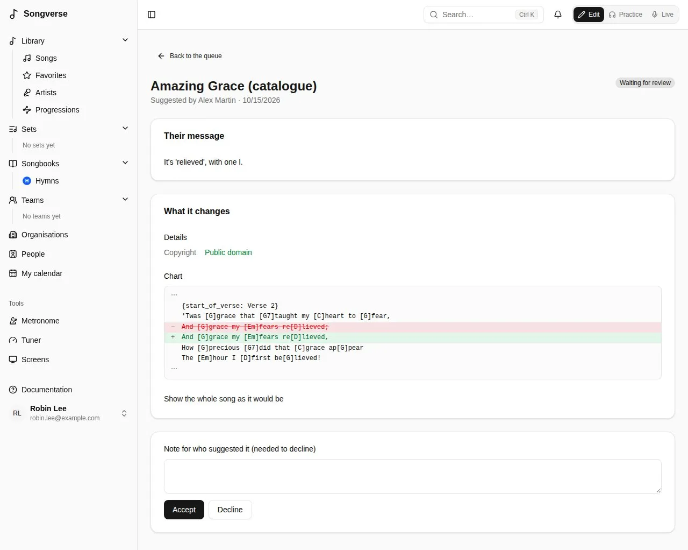Click the Hymns blue badge icon
688x550 pixels.
click(x=27, y=181)
